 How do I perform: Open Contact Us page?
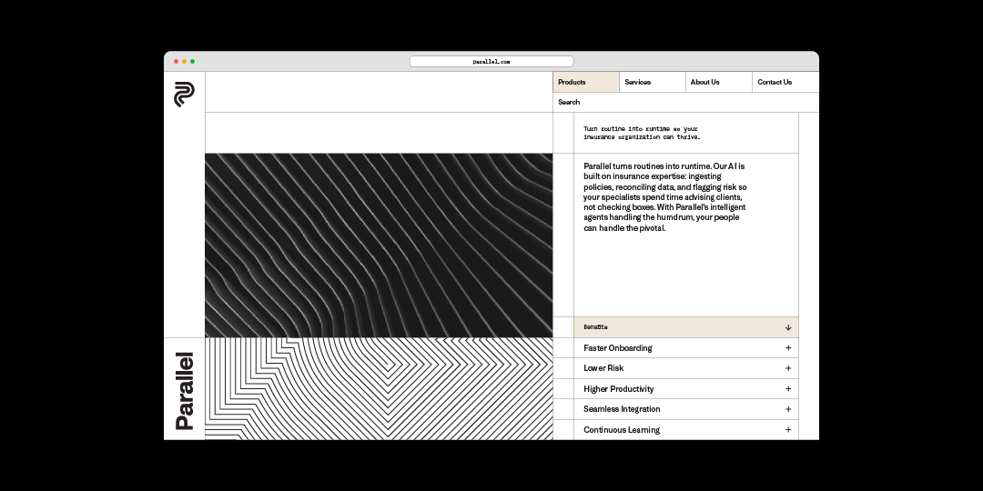[x=785, y=82]
